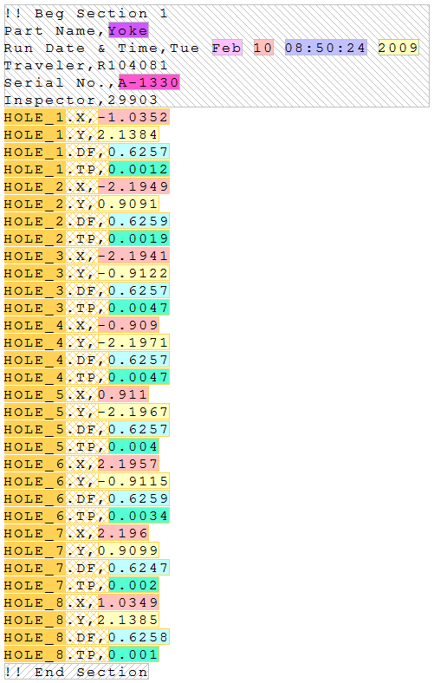The height and width of the screenshot is (683, 434).
Task: Click HOLE_1 Y value 2.1384
Action: click(128, 134)
